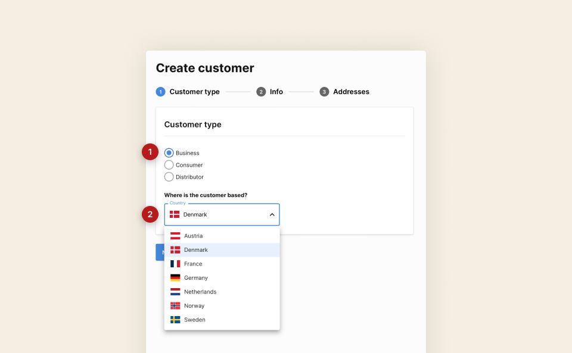Switch to the Info step
The image size is (572, 353).
(x=269, y=92)
